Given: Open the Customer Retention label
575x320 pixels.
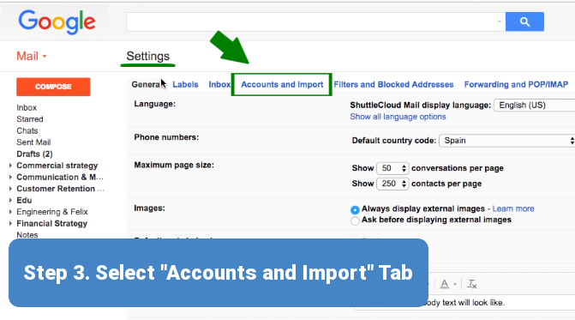Looking at the screenshot, I should point(61,189).
